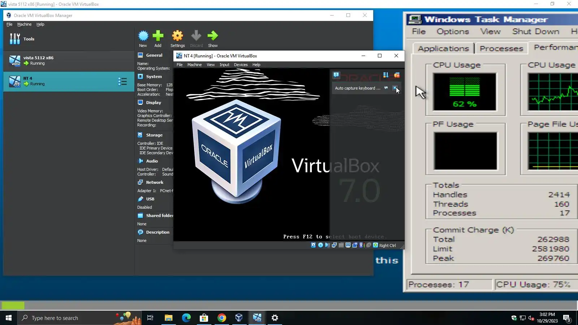This screenshot has height=325, width=578.
Task: Click the notification sort order icon in NT 4
Action: (x=386, y=75)
